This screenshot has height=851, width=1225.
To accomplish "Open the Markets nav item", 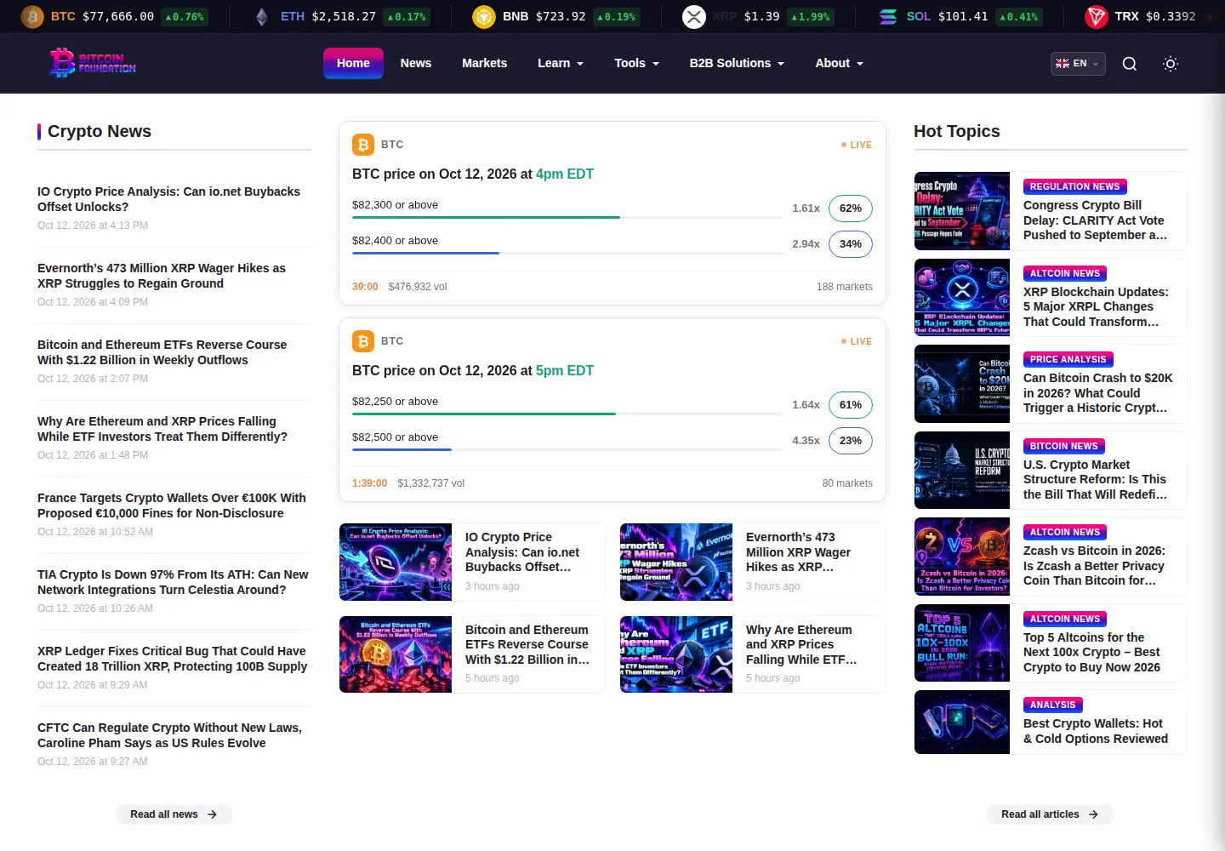I will (x=485, y=63).
